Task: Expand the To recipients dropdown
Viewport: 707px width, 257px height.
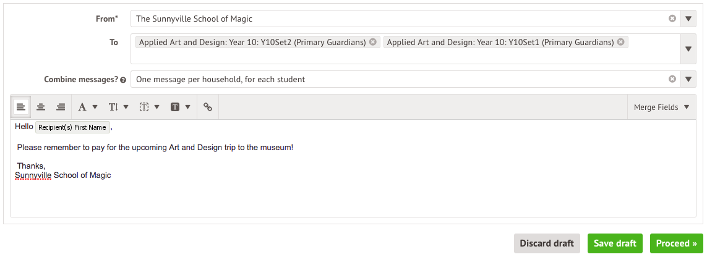Action: tap(688, 49)
